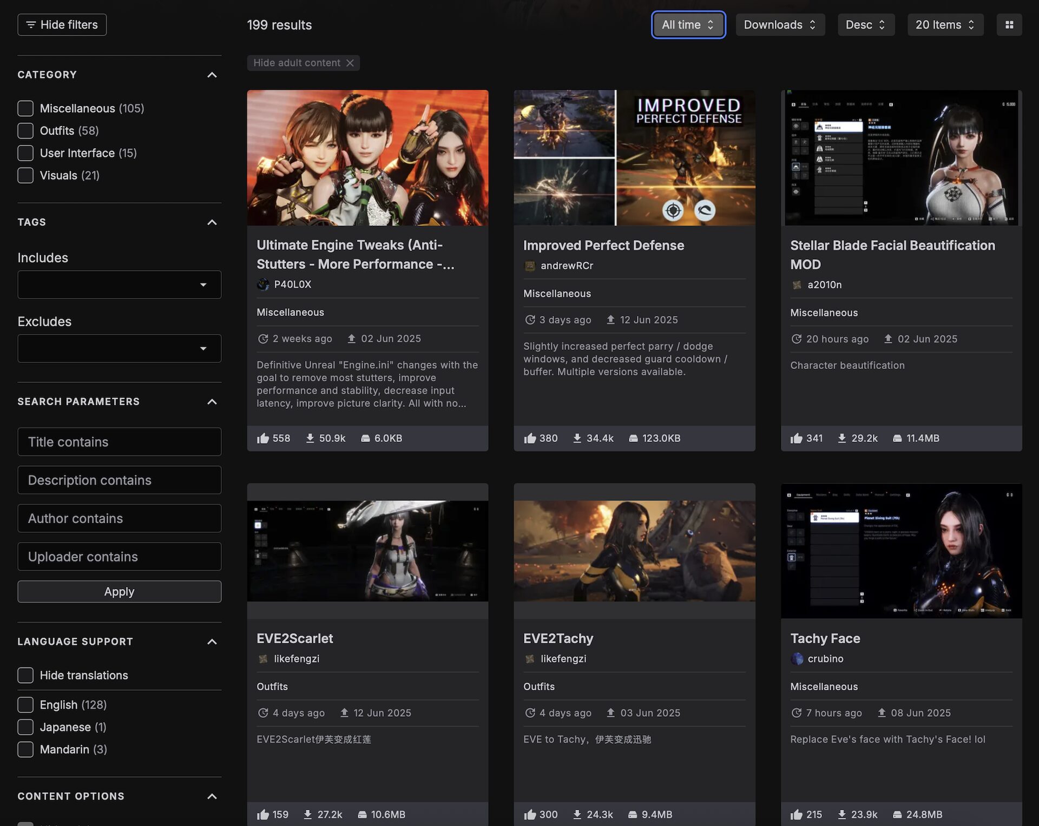This screenshot has height=826, width=1039.
Task: Open the All time period dropdown
Action: pyautogui.click(x=688, y=25)
